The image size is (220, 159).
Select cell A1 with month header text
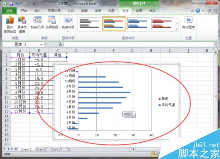20,55
